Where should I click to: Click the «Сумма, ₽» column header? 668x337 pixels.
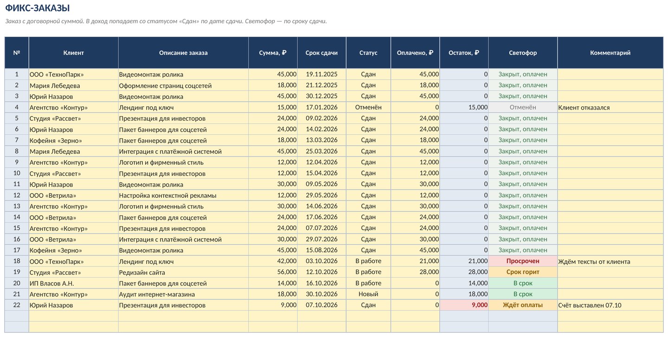point(273,53)
